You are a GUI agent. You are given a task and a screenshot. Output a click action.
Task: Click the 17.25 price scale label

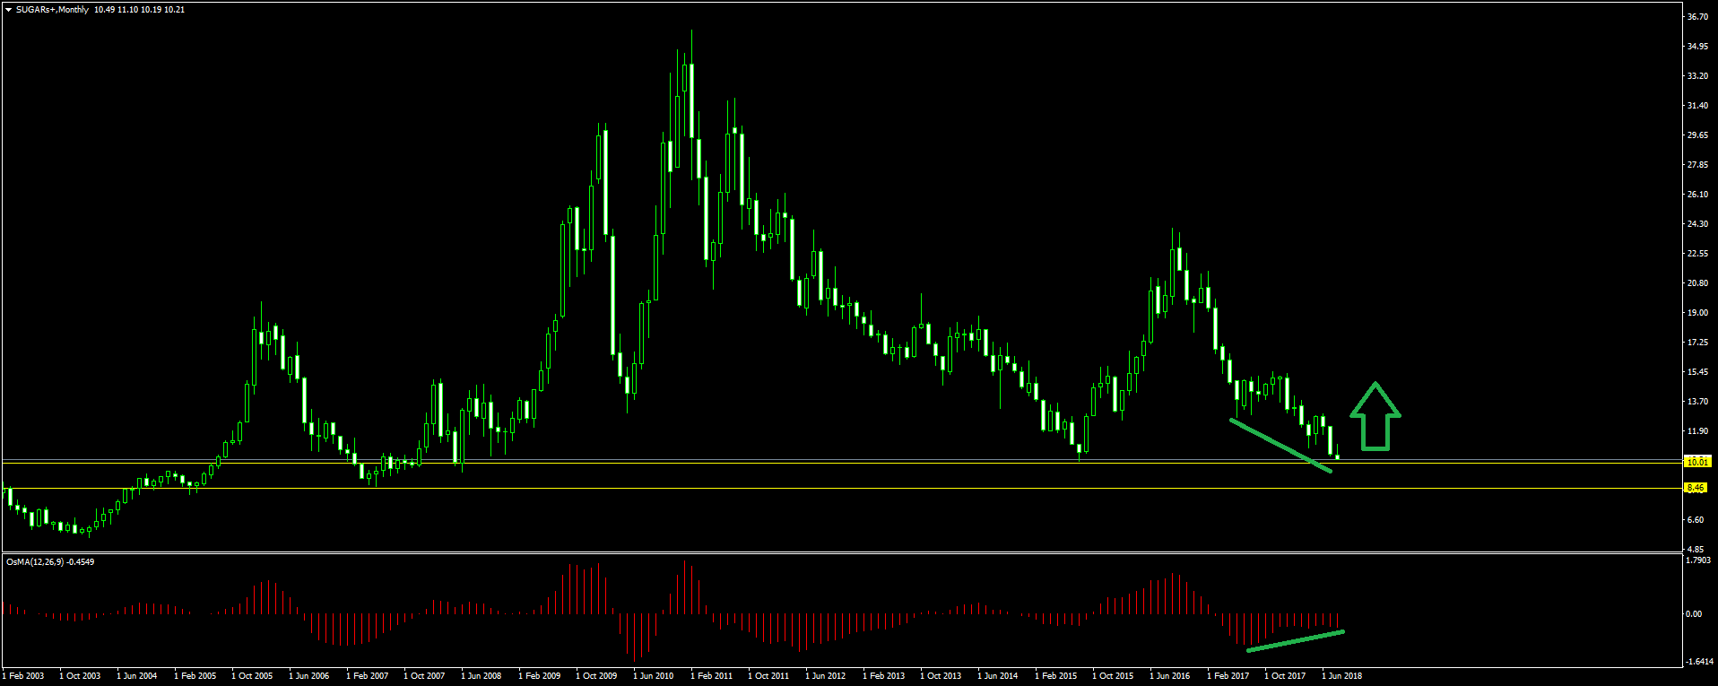1697,343
